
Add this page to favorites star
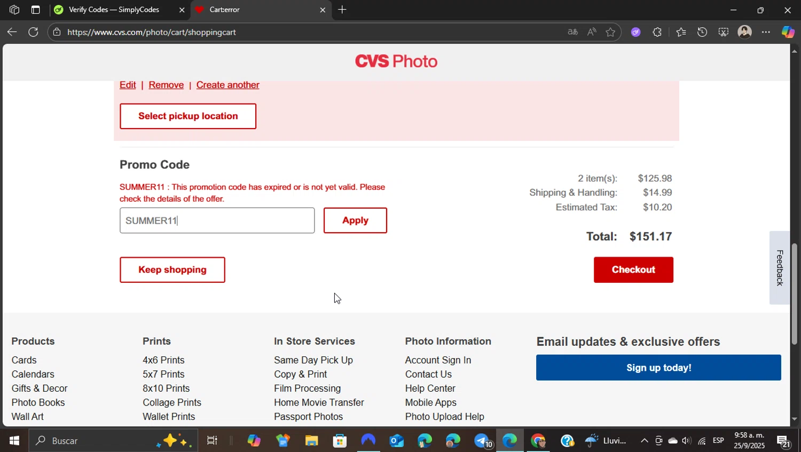point(610,32)
